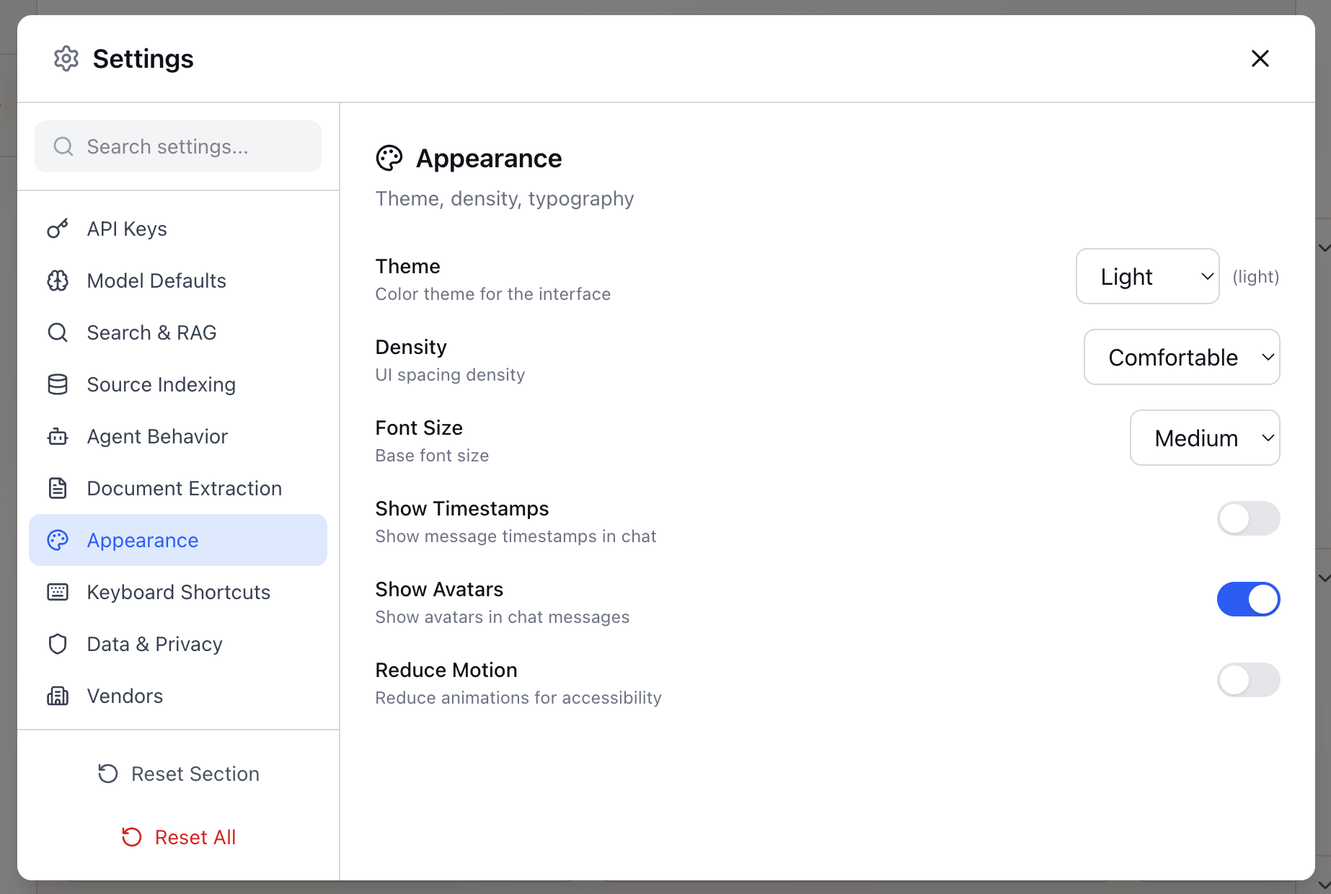Image resolution: width=1331 pixels, height=894 pixels.
Task: Open the Density dropdown
Action: [x=1181, y=357]
